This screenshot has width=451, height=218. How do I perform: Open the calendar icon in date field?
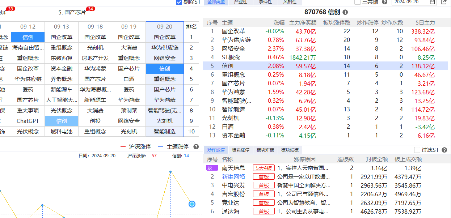[x=432, y=2]
